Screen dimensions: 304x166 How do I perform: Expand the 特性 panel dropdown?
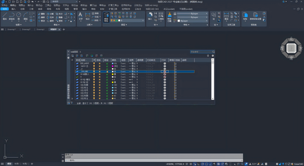187,25
